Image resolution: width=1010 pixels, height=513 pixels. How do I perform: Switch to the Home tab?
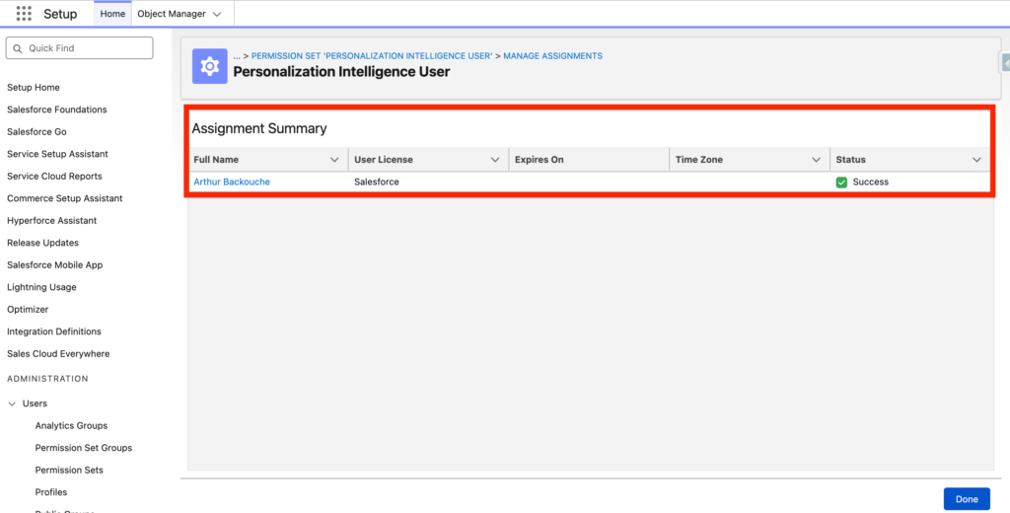pyautogui.click(x=112, y=14)
